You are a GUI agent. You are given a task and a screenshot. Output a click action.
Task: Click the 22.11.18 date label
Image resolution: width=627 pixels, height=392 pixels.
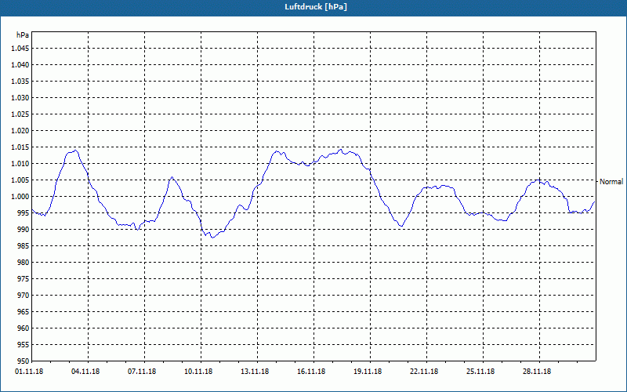pos(424,372)
